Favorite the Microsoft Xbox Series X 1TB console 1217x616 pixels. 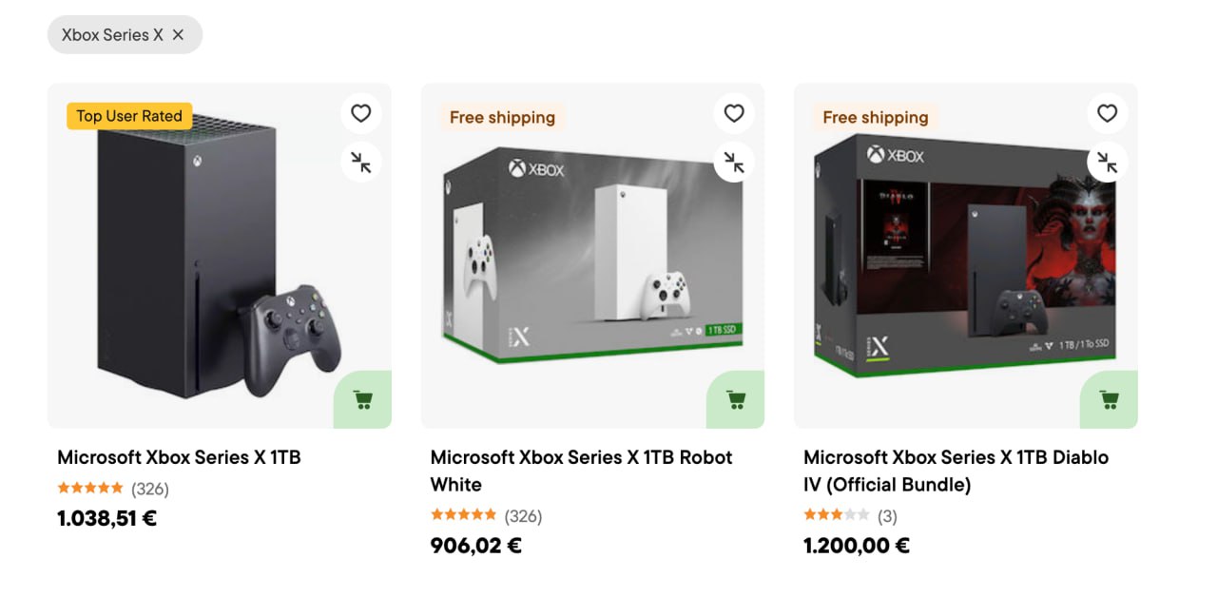pos(361,114)
